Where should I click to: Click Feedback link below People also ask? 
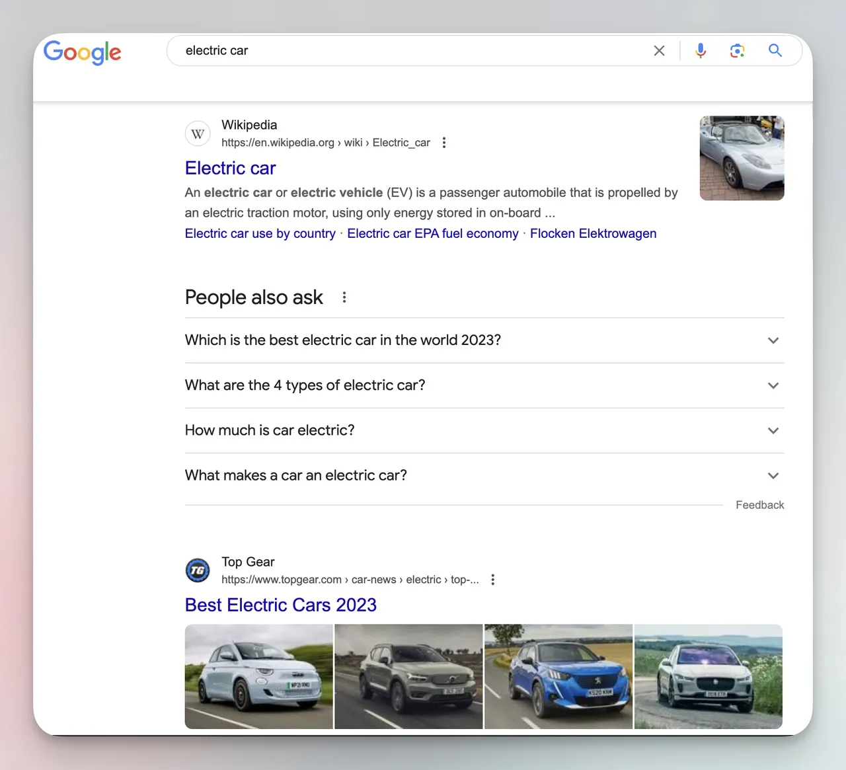(760, 505)
